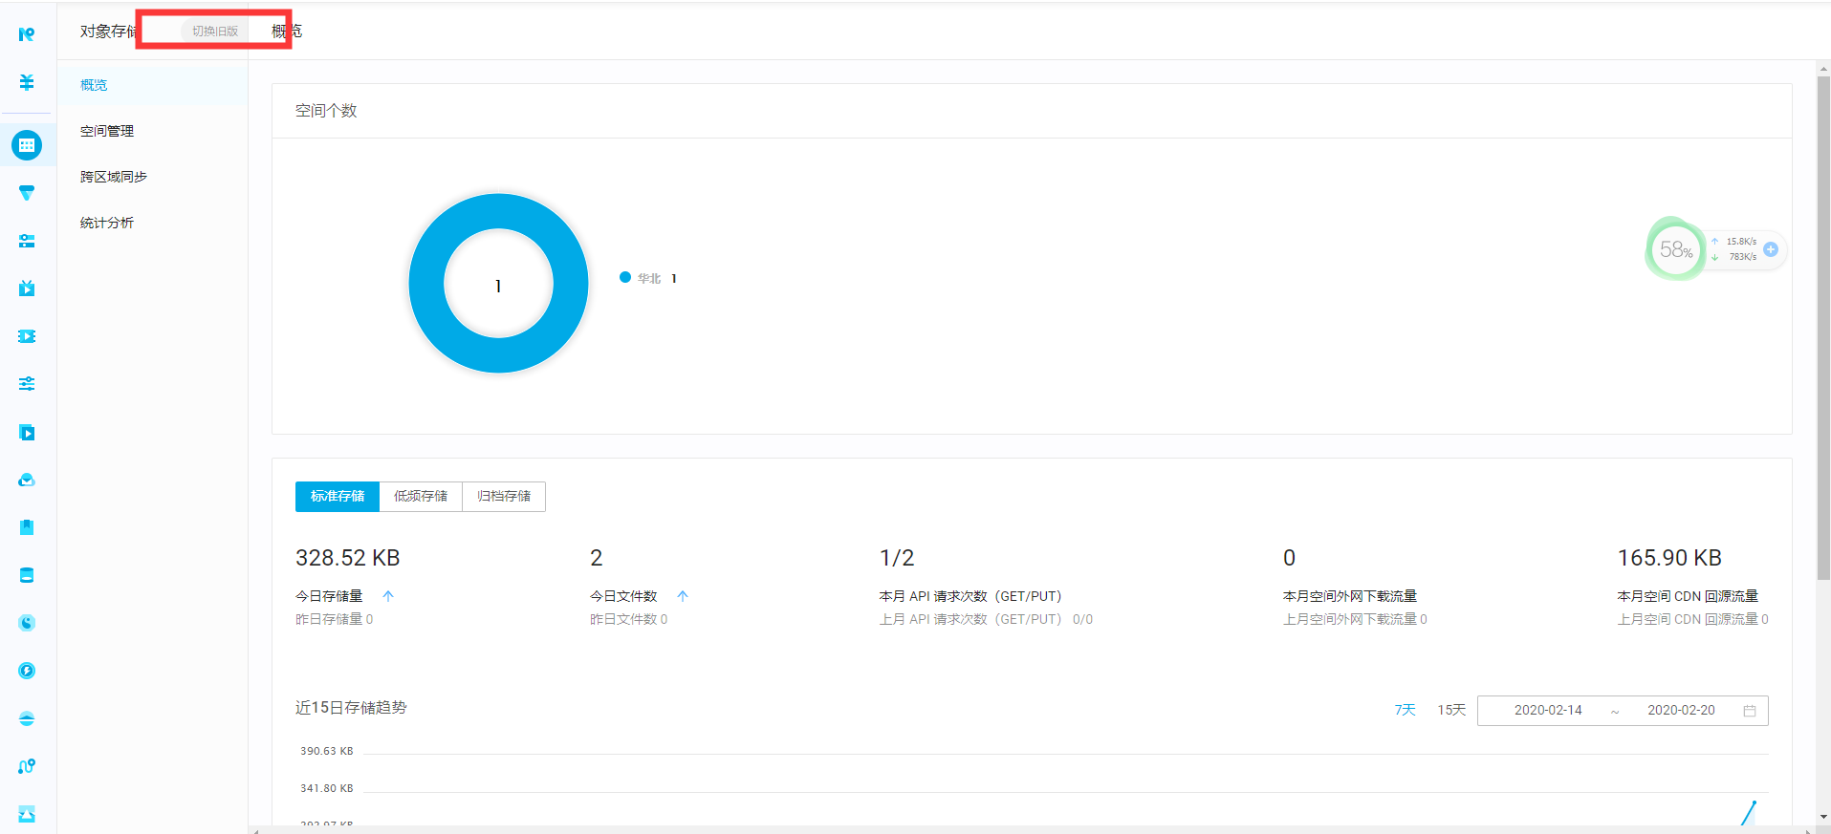Open the striped half-circle sidebar icon

[27, 718]
